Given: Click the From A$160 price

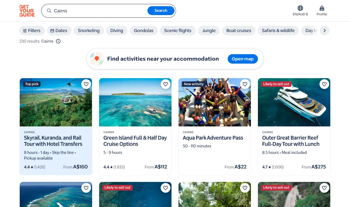Looking at the screenshot, I should click(76, 167).
